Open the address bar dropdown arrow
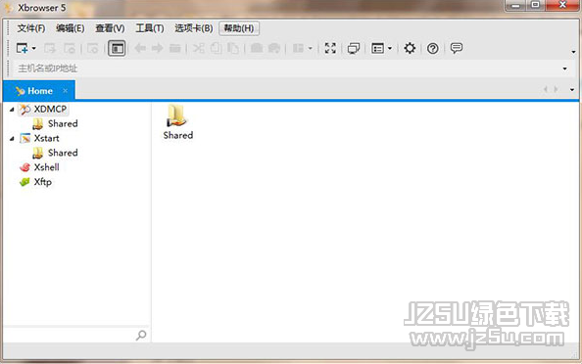Screen dimensions: 582x364 (x=564, y=68)
